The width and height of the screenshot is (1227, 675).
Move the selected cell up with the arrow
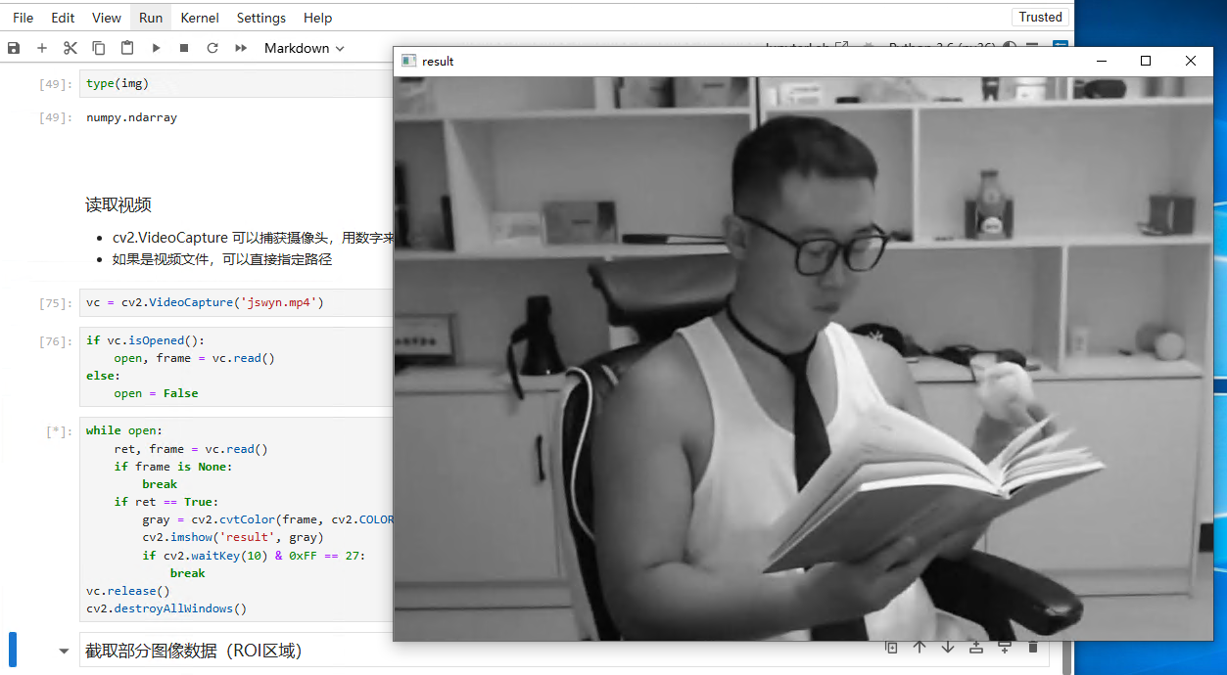click(920, 647)
